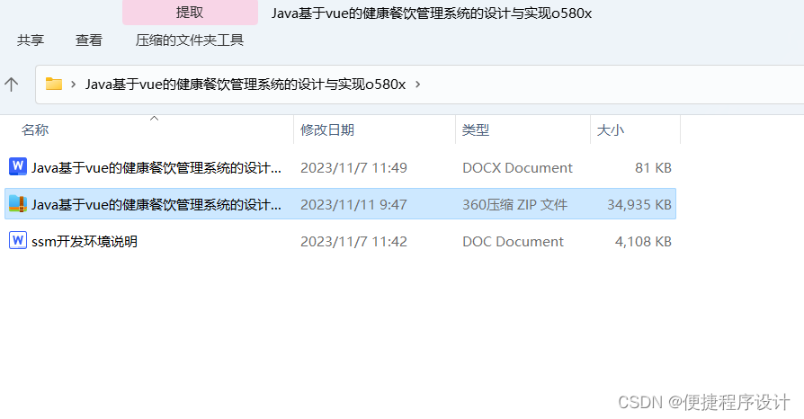Expand chevron after o580x folder path
804x419 pixels.
[418, 85]
